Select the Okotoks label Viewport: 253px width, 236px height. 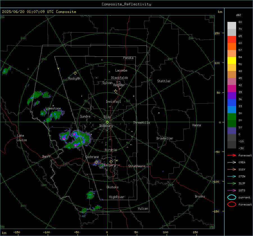click(112, 187)
